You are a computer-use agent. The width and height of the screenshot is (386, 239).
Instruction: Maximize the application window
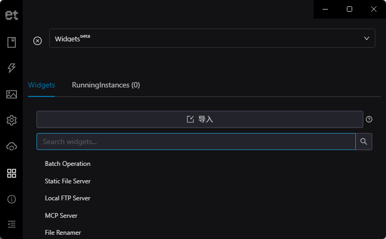[350, 9]
